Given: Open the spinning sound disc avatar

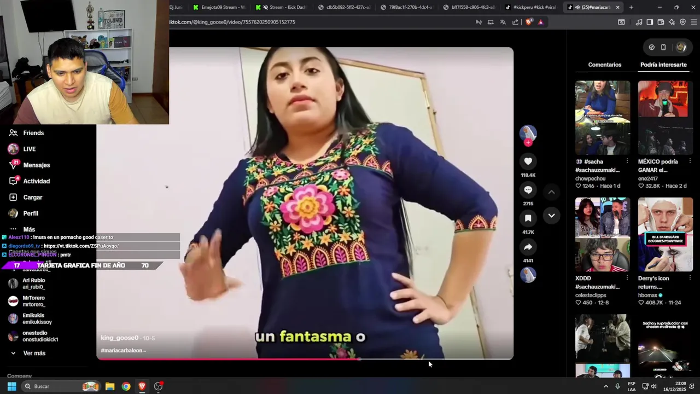Looking at the screenshot, I should [x=528, y=275].
